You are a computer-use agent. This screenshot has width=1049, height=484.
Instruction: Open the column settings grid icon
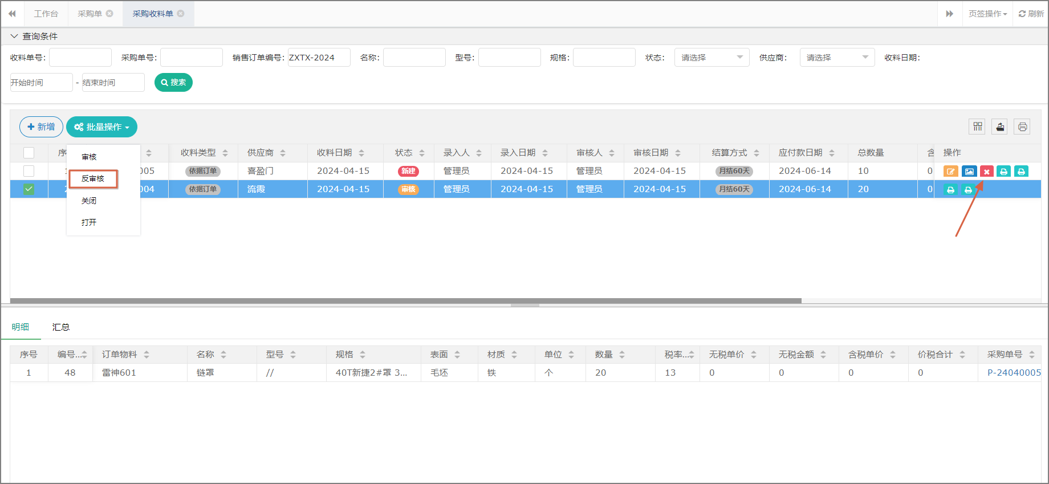(978, 127)
